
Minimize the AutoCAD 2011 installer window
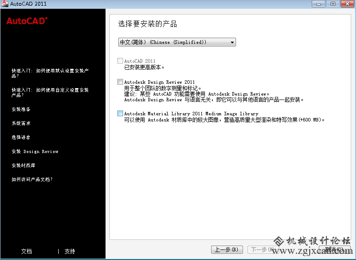[x=318, y=4]
